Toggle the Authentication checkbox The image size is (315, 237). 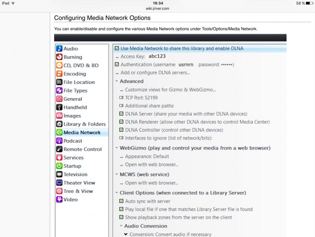[x=117, y=64]
